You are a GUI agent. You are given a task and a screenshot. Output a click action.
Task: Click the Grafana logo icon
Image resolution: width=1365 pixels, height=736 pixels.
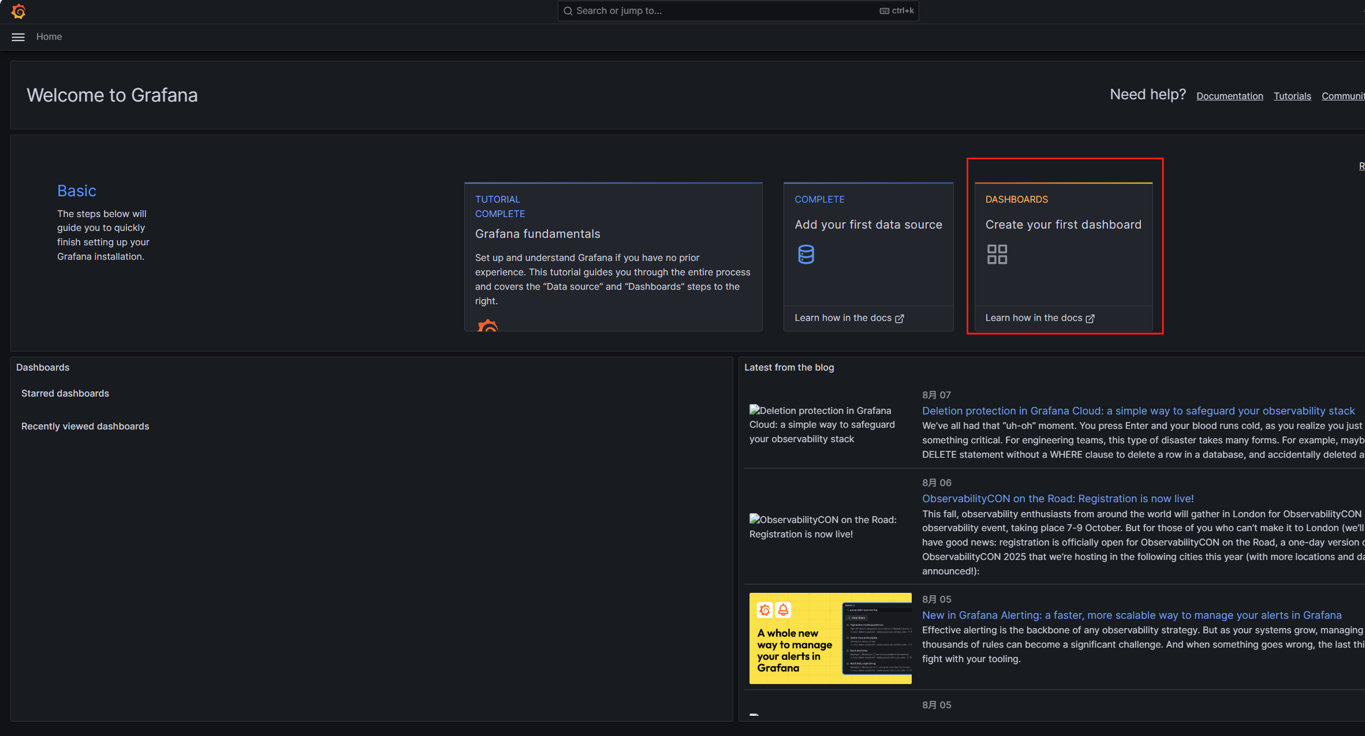pos(18,11)
